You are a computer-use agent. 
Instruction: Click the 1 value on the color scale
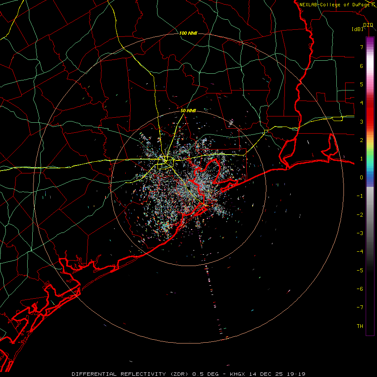click(x=362, y=159)
